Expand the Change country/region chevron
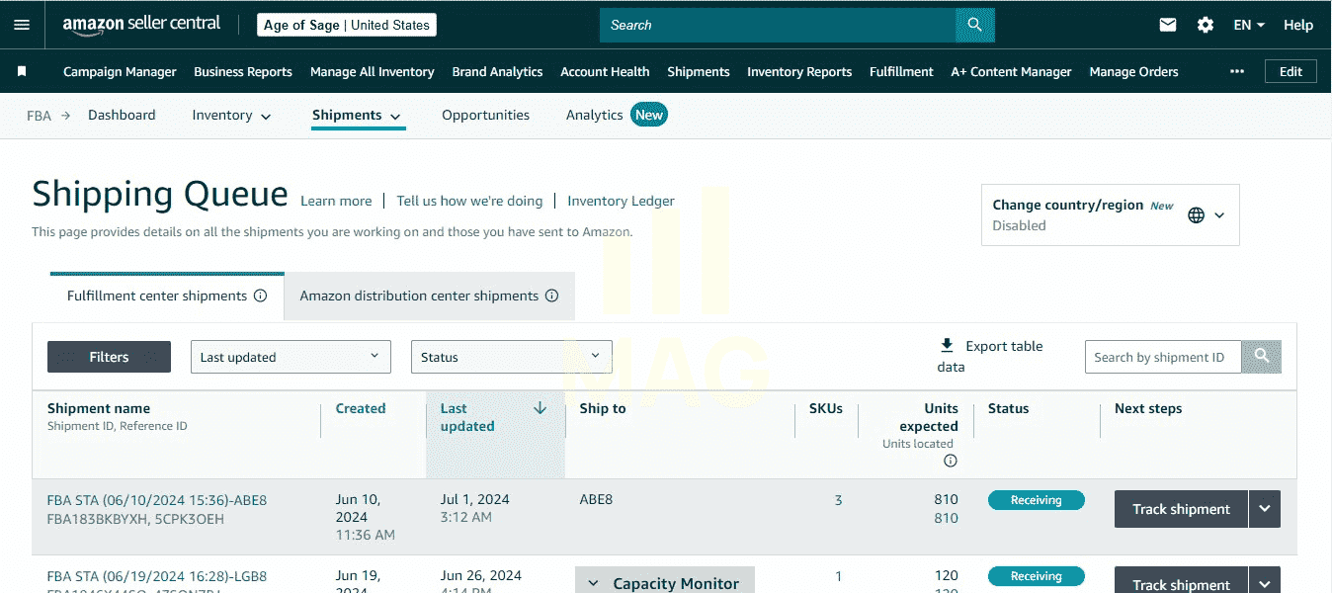1332x593 pixels. pos(1219,214)
